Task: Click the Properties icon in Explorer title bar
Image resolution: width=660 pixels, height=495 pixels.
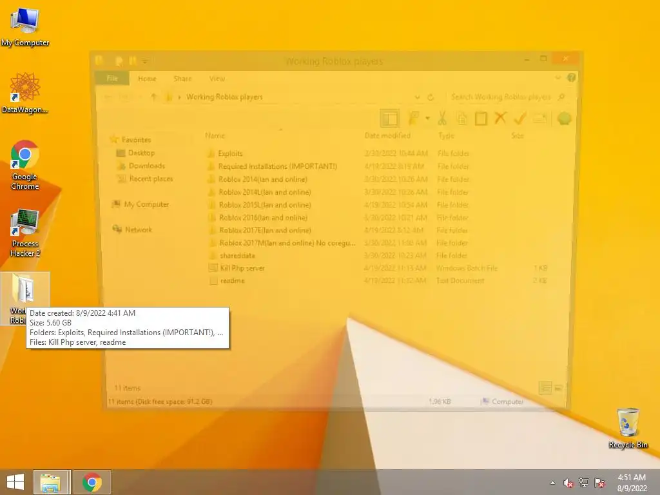Action: pos(119,61)
